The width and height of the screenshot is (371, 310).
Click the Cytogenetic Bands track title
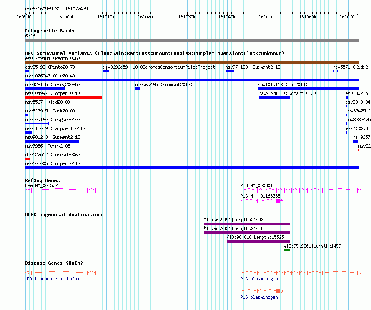(x=50, y=31)
